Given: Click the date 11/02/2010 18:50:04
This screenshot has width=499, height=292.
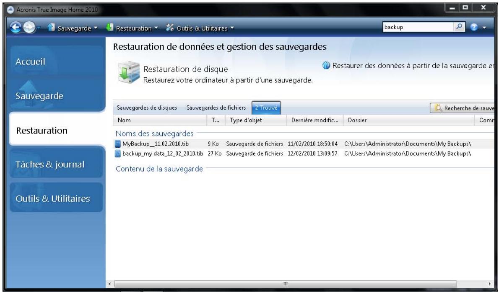Looking at the screenshot, I should (x=312, y=144).
